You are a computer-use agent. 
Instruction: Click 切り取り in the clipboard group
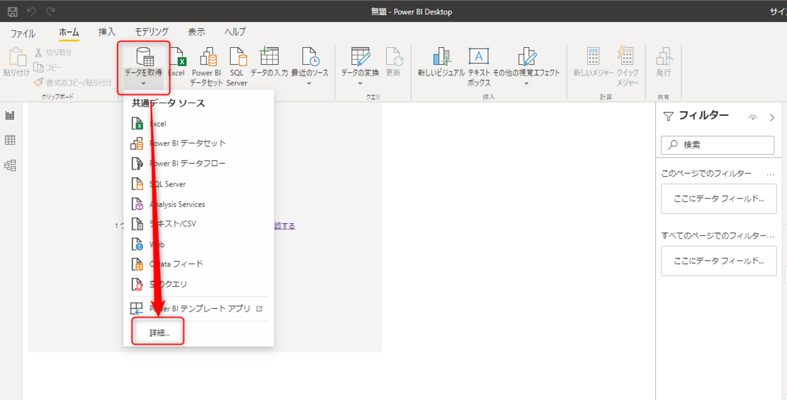[x=53, y=52]
